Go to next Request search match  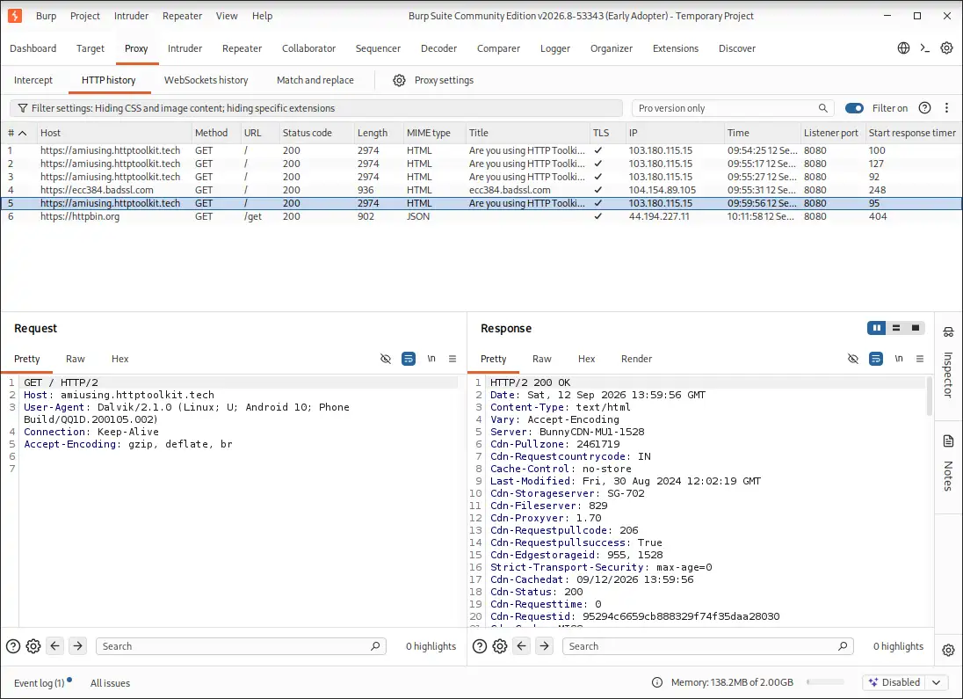tap(77, 646)
